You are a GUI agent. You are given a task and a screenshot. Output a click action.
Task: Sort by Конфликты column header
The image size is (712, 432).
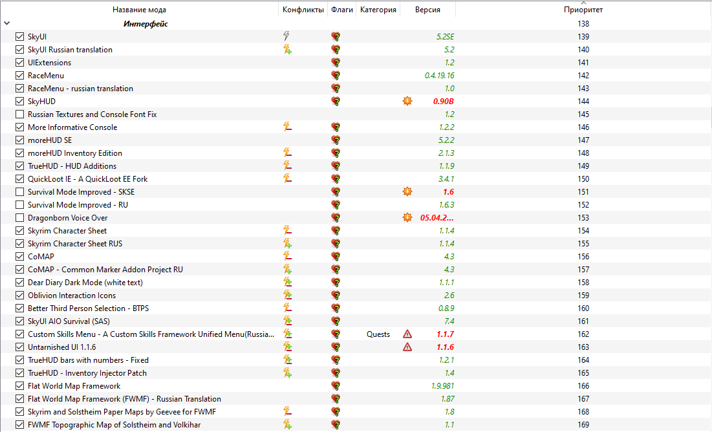pos(303,10)
